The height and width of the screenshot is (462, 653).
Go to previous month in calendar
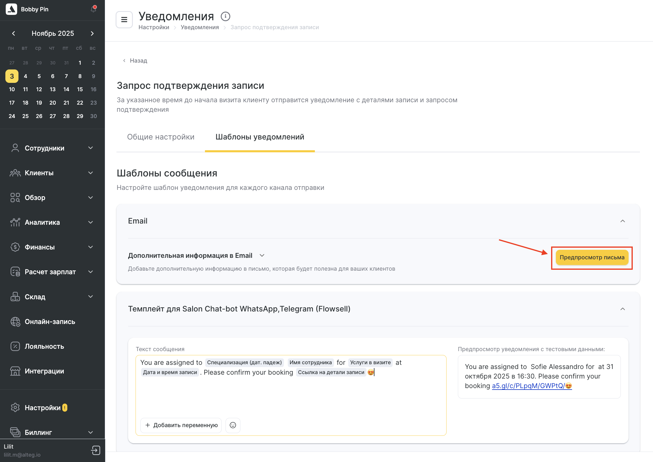tap(13, 33)
